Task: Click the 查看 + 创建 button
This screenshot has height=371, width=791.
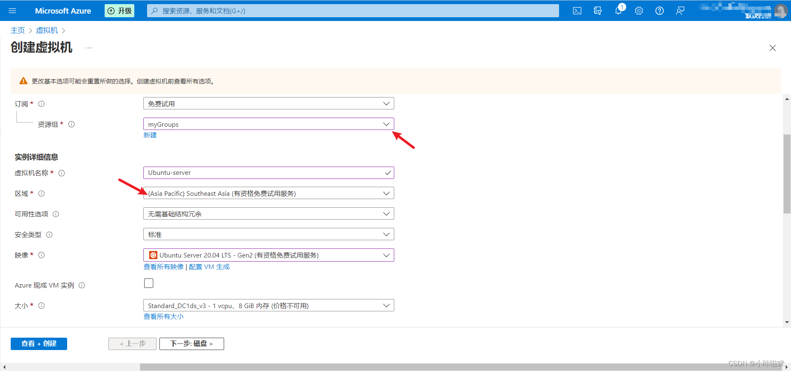Action: coord(39,343)
